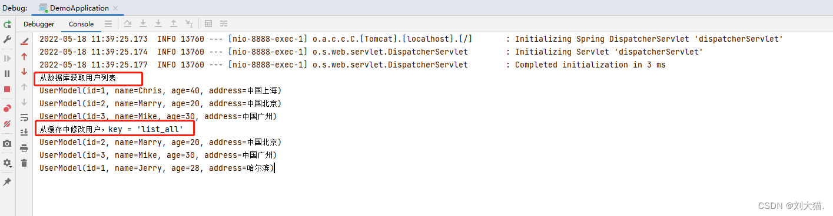Image resolution: width=833 pixels, height=216 pixels.
Task: Clear all console output with trash icon
Action: coord(24,163)
